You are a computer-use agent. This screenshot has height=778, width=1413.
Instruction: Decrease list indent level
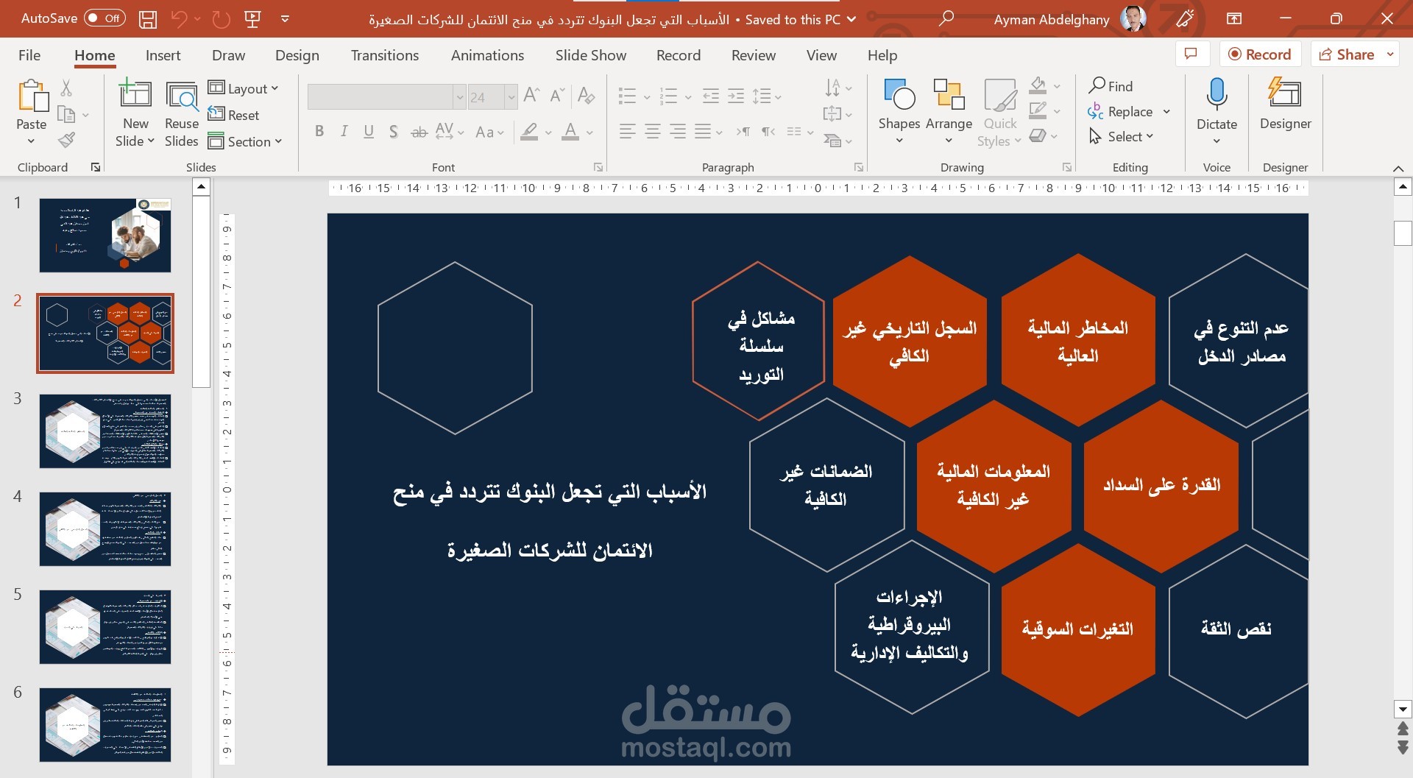coord(711,96)
